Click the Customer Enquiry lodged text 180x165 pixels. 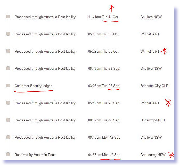coord(34,86)
